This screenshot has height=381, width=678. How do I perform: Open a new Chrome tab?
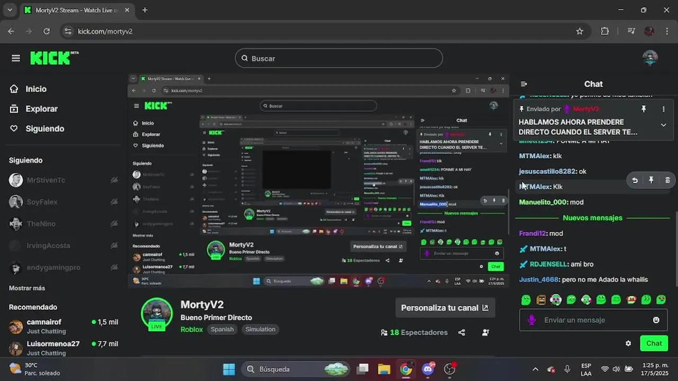145,10
